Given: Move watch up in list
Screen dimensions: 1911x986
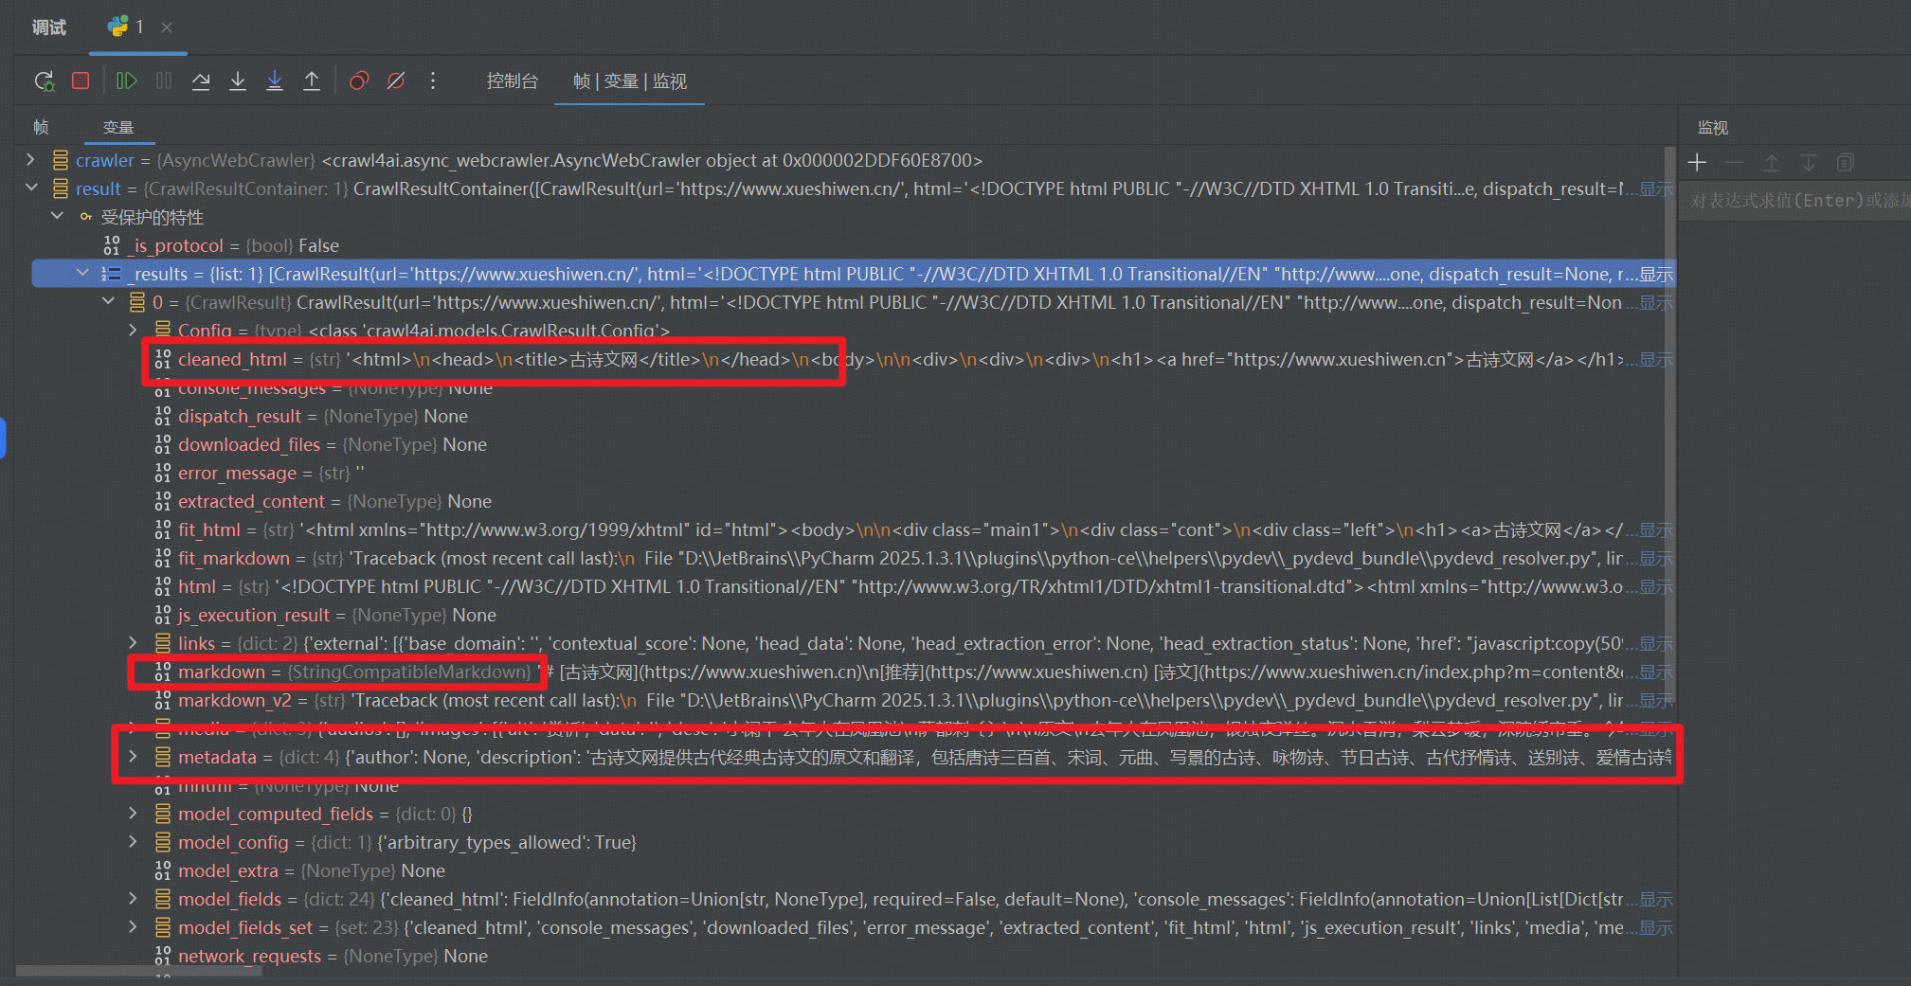Looking at the screenshot, I should point(1771,163).
